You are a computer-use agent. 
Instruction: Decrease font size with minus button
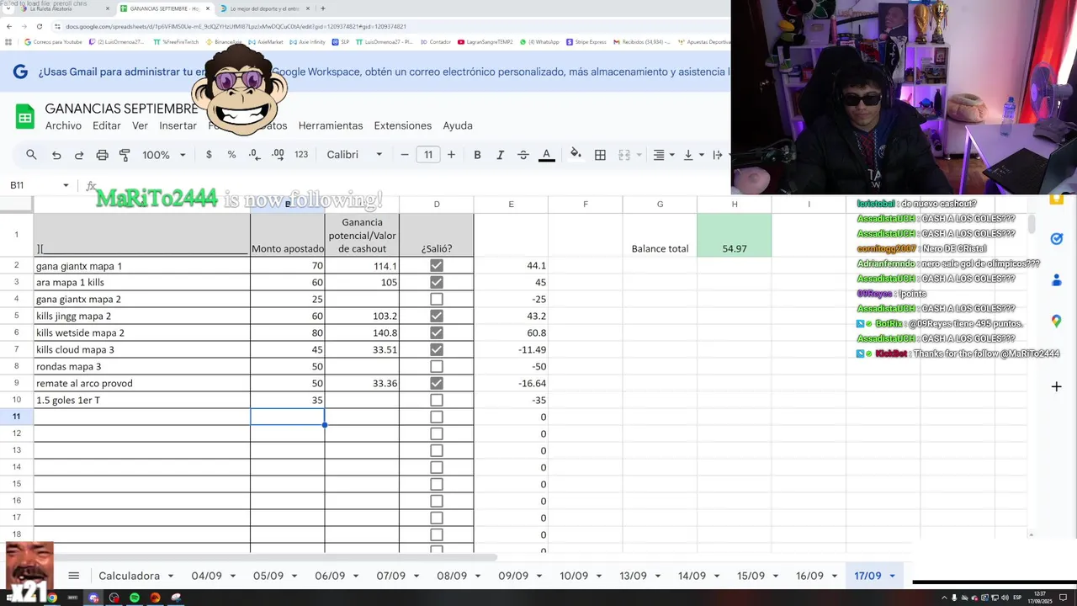[405, 155]
